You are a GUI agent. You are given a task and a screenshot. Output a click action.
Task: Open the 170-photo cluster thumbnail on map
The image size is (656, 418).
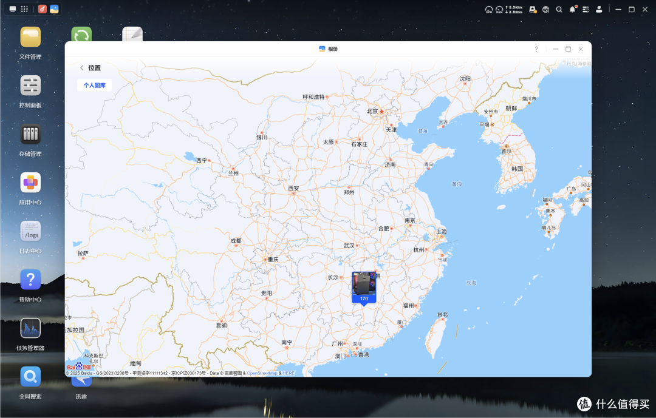[364, 288]
